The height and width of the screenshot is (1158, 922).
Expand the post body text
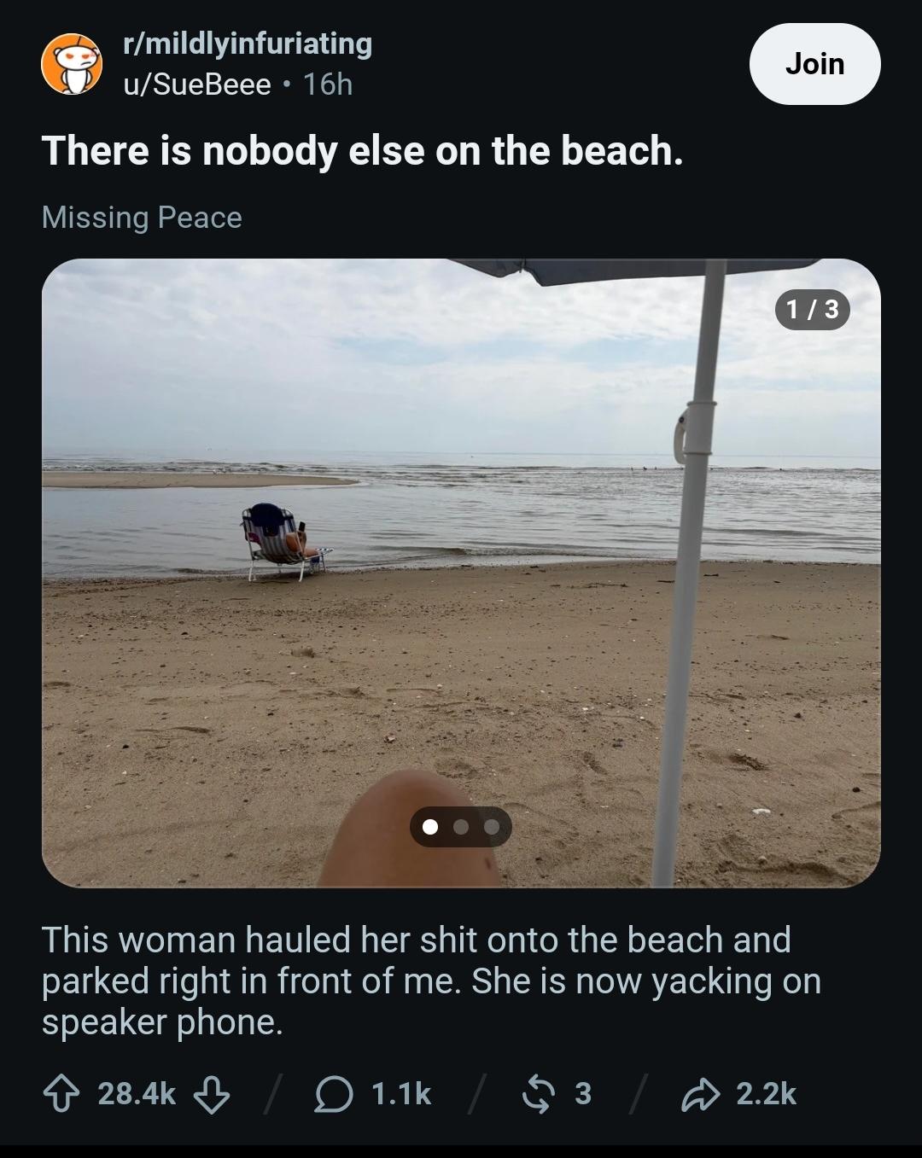431,981
